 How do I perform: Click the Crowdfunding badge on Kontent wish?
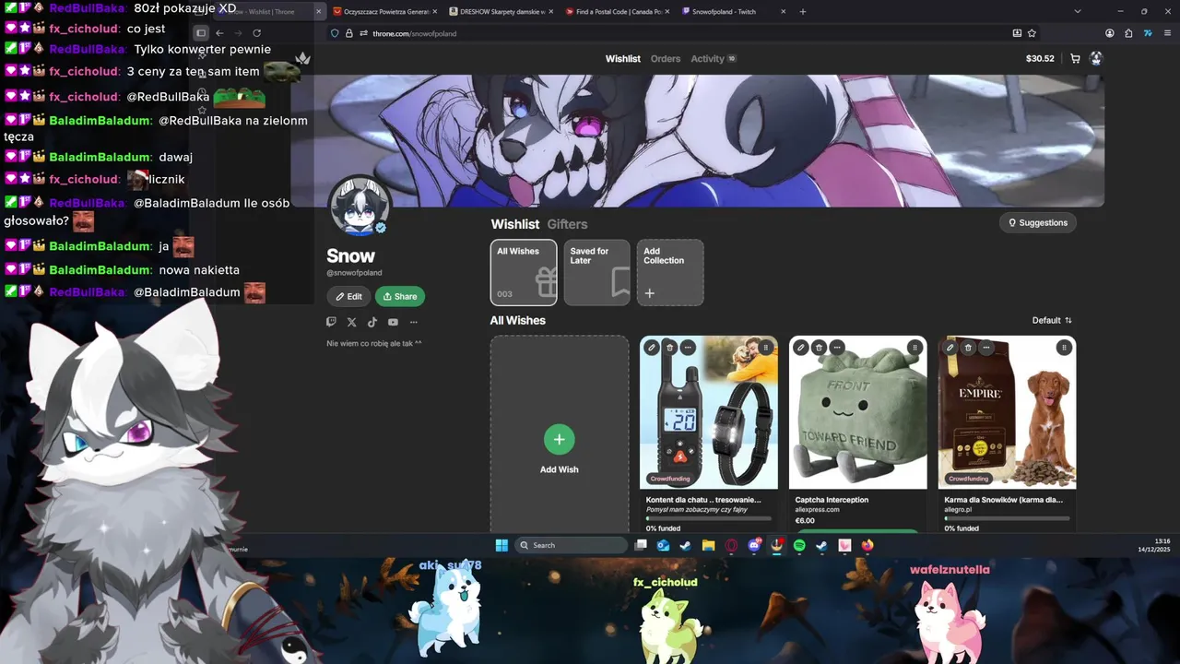click(670, 479)
